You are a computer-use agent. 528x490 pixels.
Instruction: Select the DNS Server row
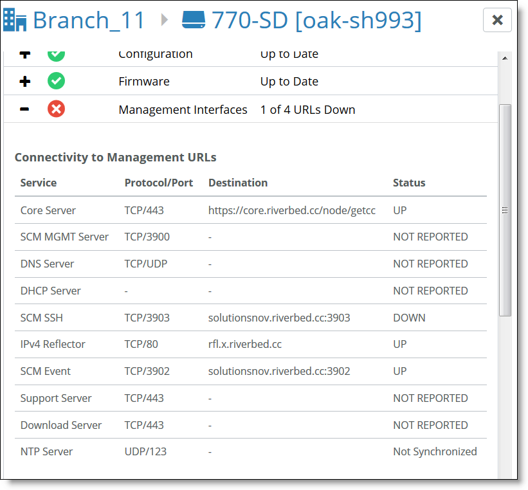click(251, 264)
